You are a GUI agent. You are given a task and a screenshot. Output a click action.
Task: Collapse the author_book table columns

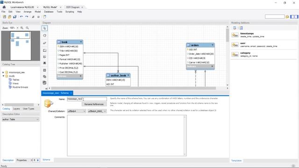[128, 76]
